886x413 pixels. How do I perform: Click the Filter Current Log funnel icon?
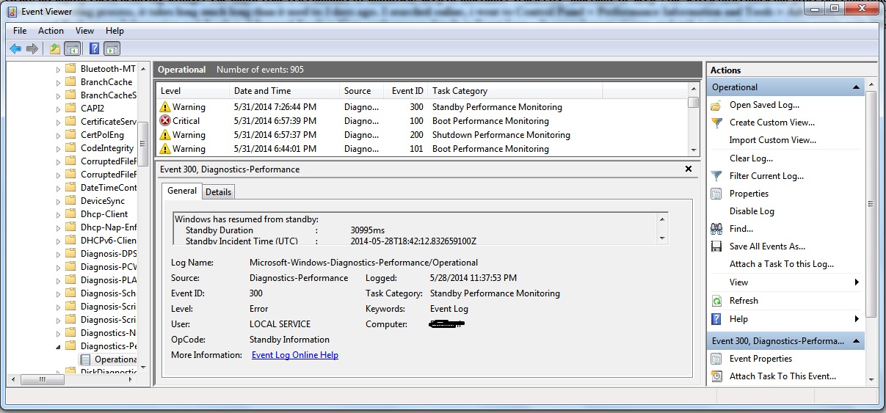(x=716, y=176)
